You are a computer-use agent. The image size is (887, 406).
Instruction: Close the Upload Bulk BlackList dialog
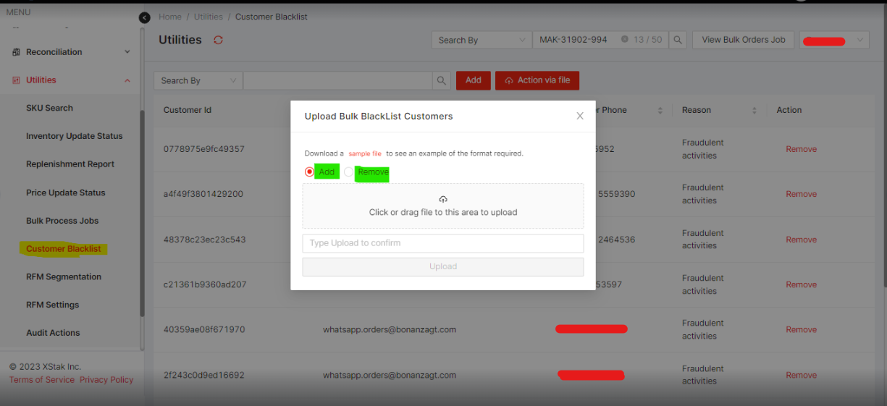pos(580,116)
